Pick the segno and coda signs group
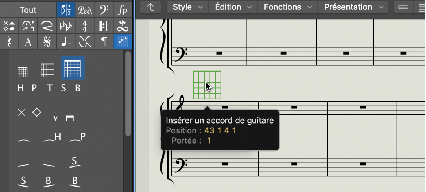The width and height of the screenshot is (426, 192). [x=47, y=42]
